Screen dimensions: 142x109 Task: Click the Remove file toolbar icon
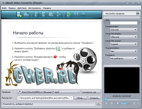click(26, 14)
